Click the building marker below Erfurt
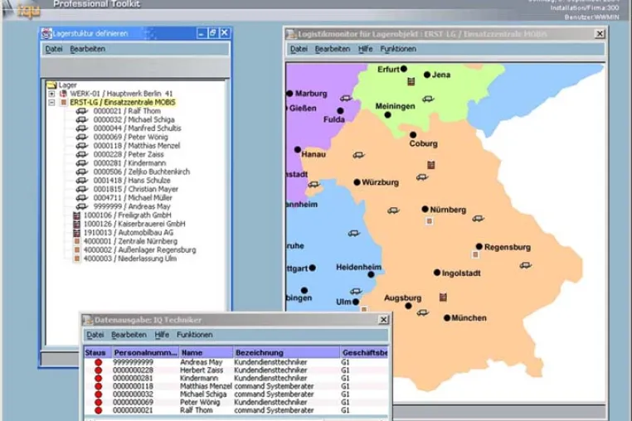The image size is (632, 421). click(411, 82)
